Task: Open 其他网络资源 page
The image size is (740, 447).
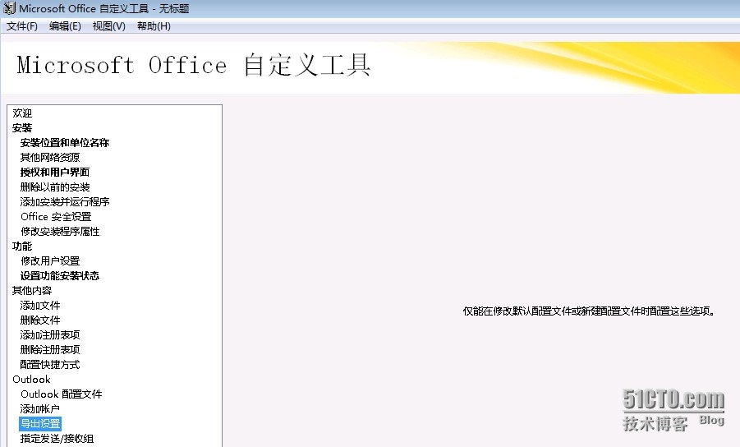Action: [50, 157]
